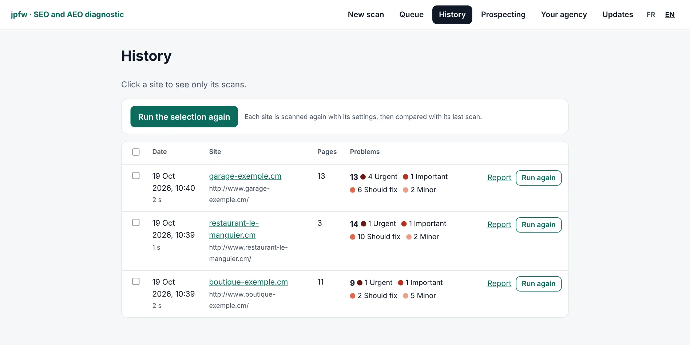This screenshot has width=690, height=345.
Task: Run again the restaurant-le-manguier.cm scan
Action: click(539, 225)
